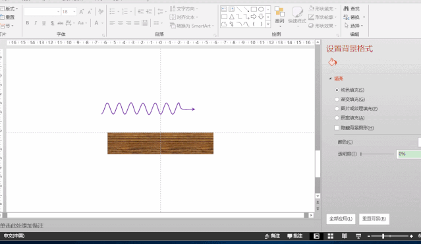Viewport: 421px width, 244px height.
Task: Select 纯色填充 solid fill option
Action: (x=350, y=90)
